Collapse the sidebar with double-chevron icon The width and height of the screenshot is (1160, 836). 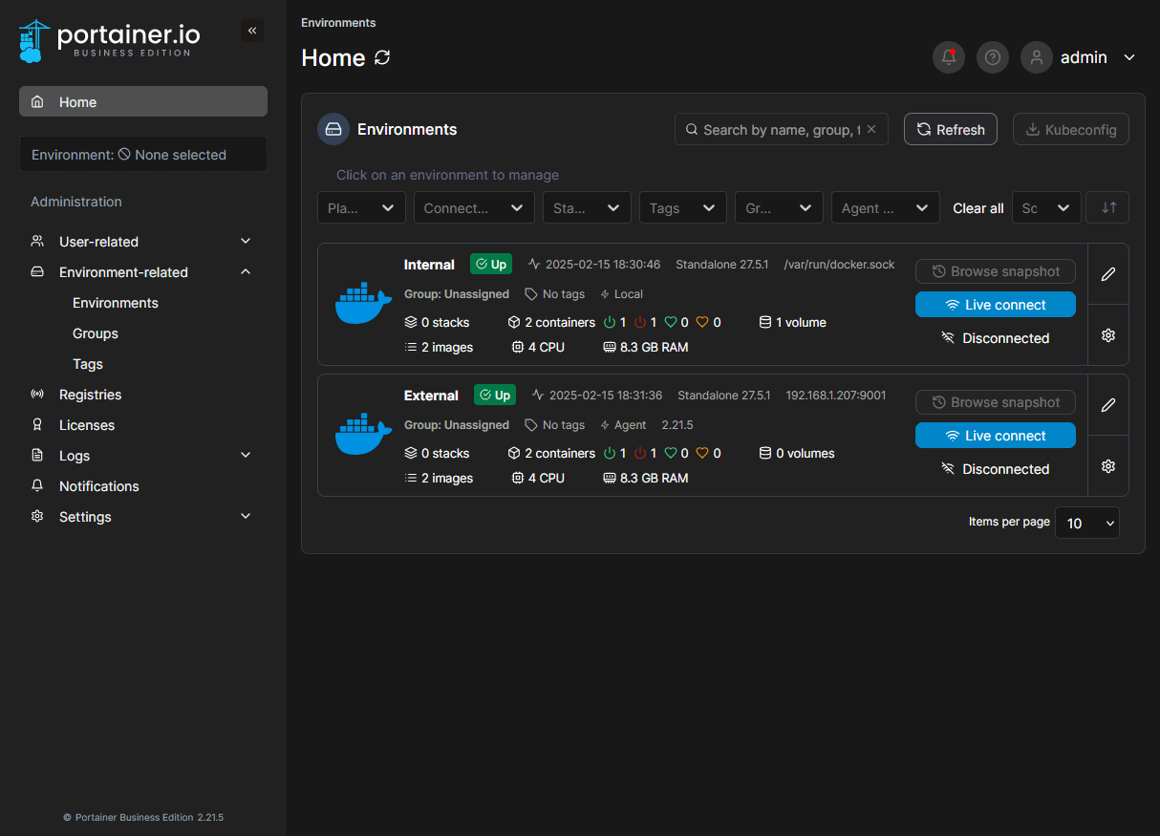252,31
